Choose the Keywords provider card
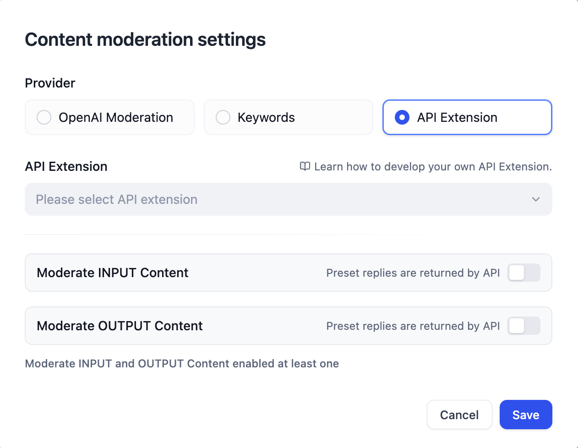The image size is (578, 448). pyautogui.click(x=289, y=117)
